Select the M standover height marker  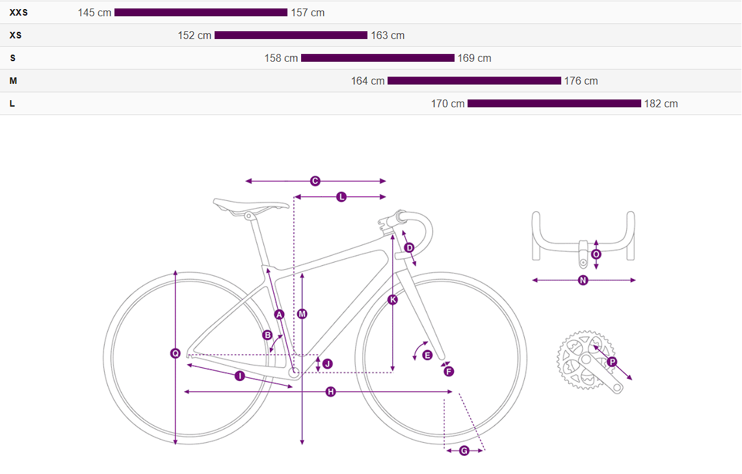pyautogui.click(x=302, y=314)
